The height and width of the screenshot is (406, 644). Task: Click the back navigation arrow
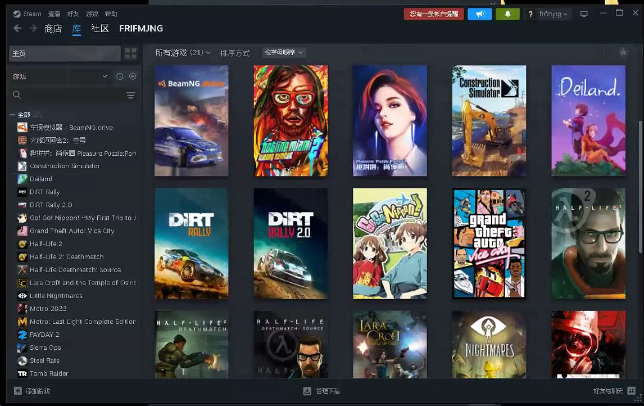pos(17,28)
